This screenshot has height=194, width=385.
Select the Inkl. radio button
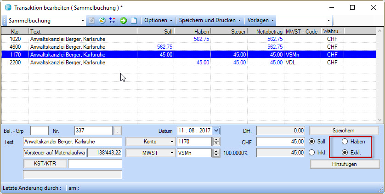(x=313, y=153)
